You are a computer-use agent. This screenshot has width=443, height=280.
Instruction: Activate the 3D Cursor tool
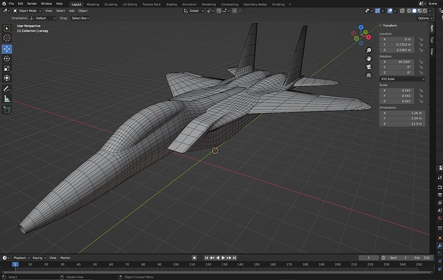[x=7, y=38]
